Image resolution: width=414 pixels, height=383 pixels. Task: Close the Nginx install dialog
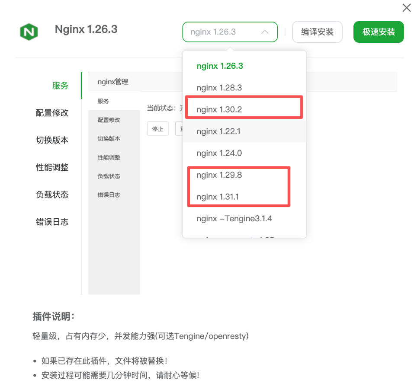pos(406,8)
